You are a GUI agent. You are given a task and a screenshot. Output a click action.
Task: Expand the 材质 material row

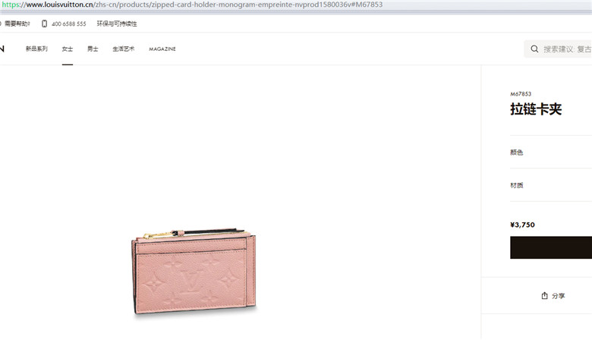tap(551, 185)
